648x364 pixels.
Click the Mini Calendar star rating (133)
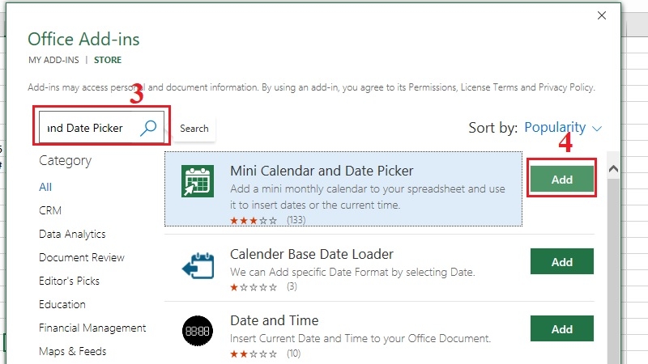point(268,220)
